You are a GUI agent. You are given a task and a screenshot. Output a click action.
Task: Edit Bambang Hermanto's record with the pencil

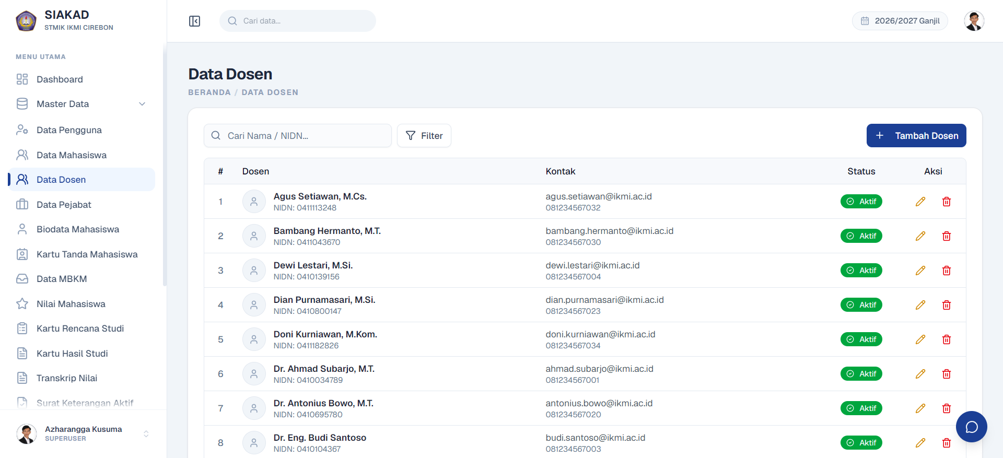920,236
